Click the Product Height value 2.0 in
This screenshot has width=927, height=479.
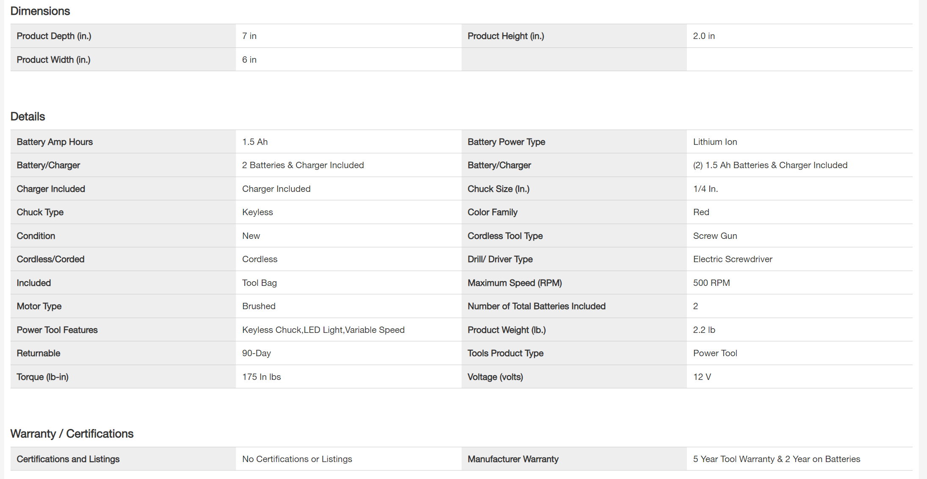[x=704, y=36]
